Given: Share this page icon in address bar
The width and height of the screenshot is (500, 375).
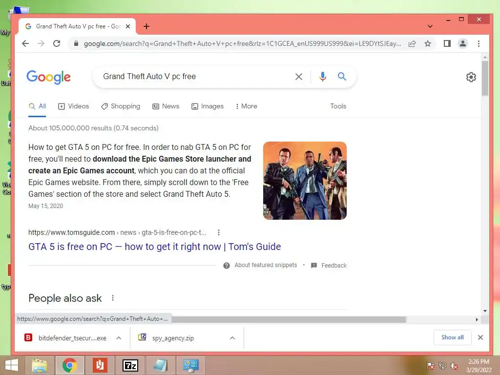Looking at the screenshot, I should [x=412, y=43].
